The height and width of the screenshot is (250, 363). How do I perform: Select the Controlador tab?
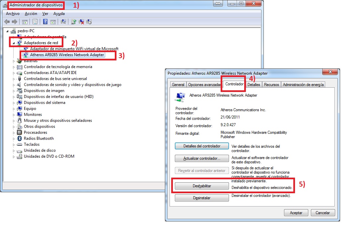pos(235,84)
